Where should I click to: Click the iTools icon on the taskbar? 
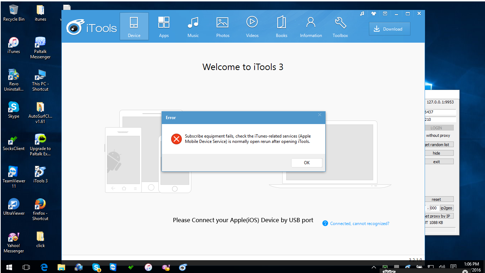click(183, 267)
